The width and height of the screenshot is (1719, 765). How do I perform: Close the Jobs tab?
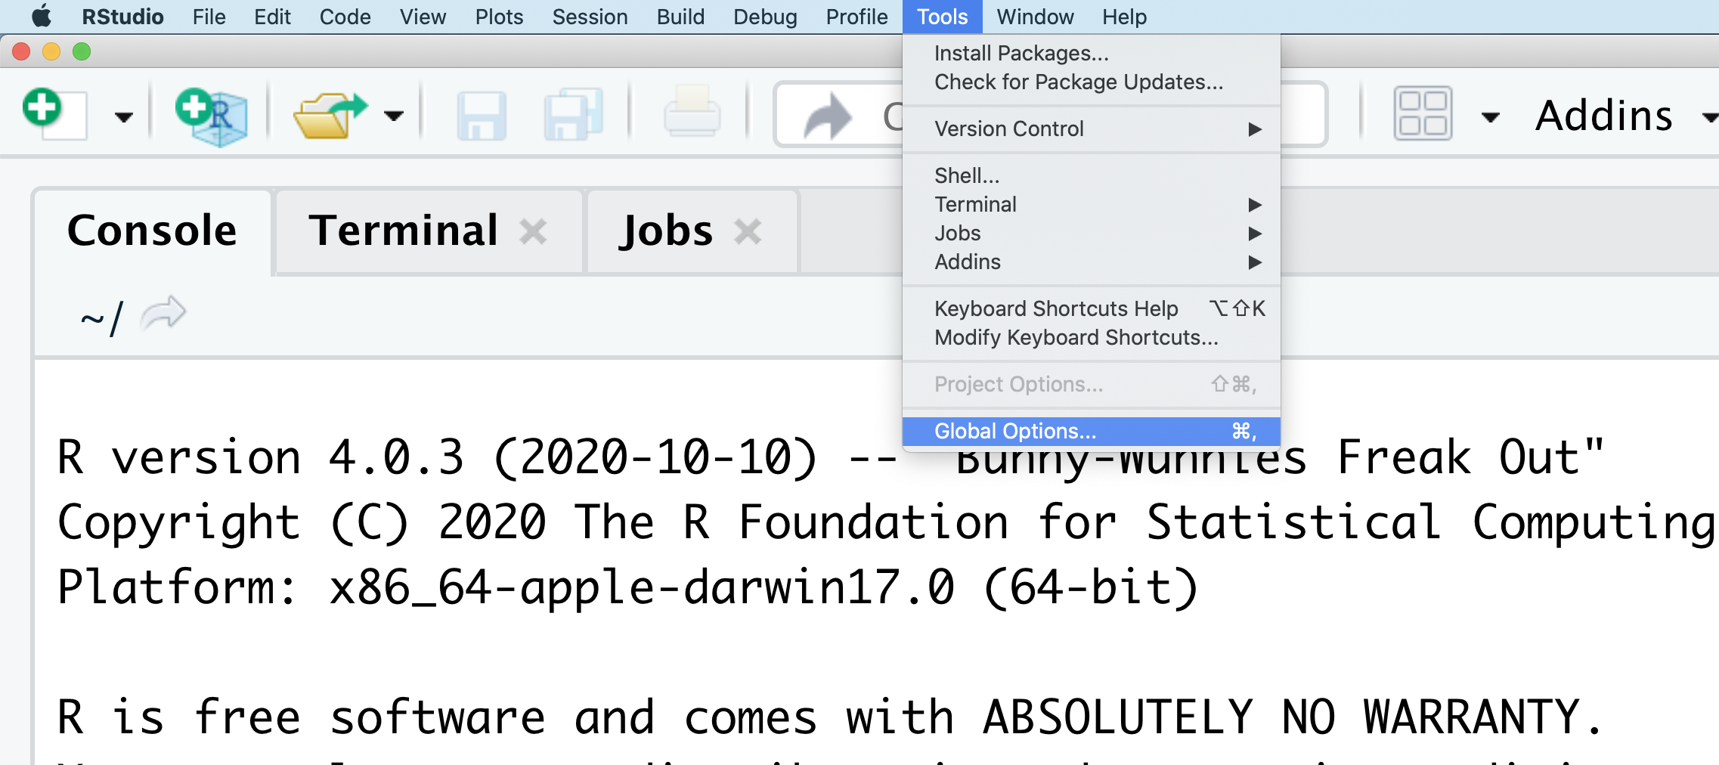tap(748, 231)
